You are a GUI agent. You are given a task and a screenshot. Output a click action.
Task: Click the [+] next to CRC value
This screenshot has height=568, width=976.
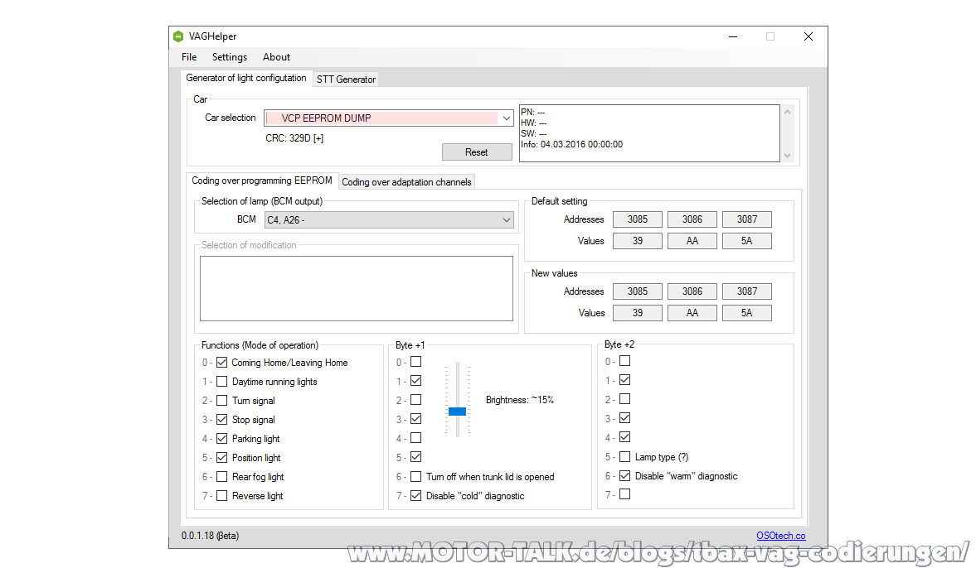(318, 138)
